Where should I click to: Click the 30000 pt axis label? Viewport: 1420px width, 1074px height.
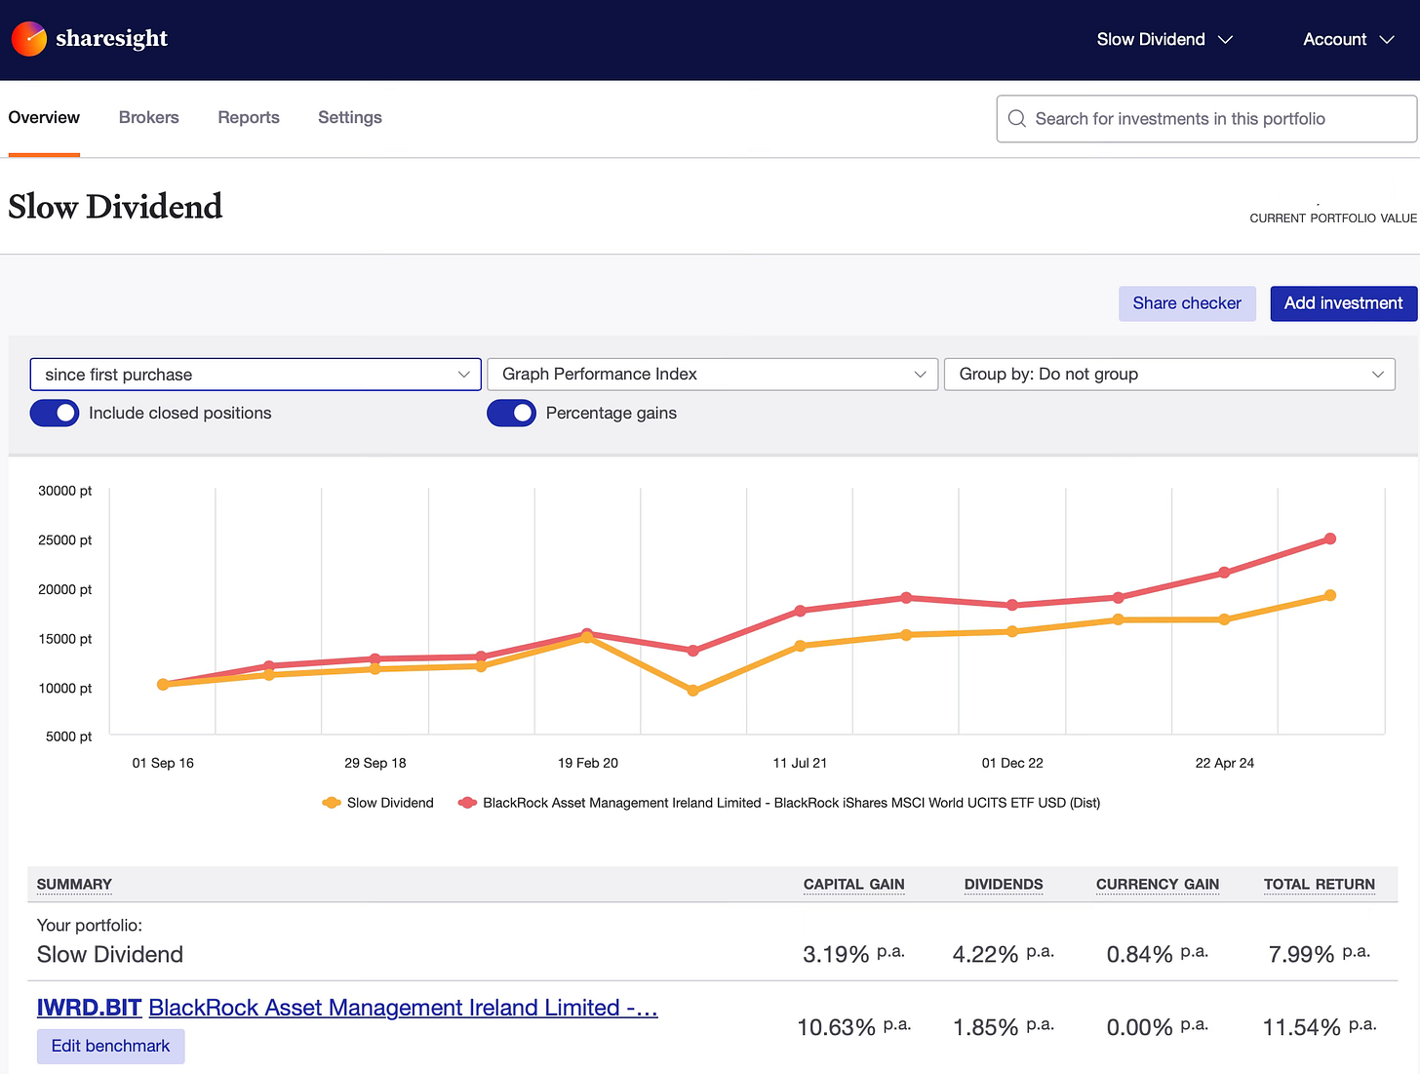[65, 491]
